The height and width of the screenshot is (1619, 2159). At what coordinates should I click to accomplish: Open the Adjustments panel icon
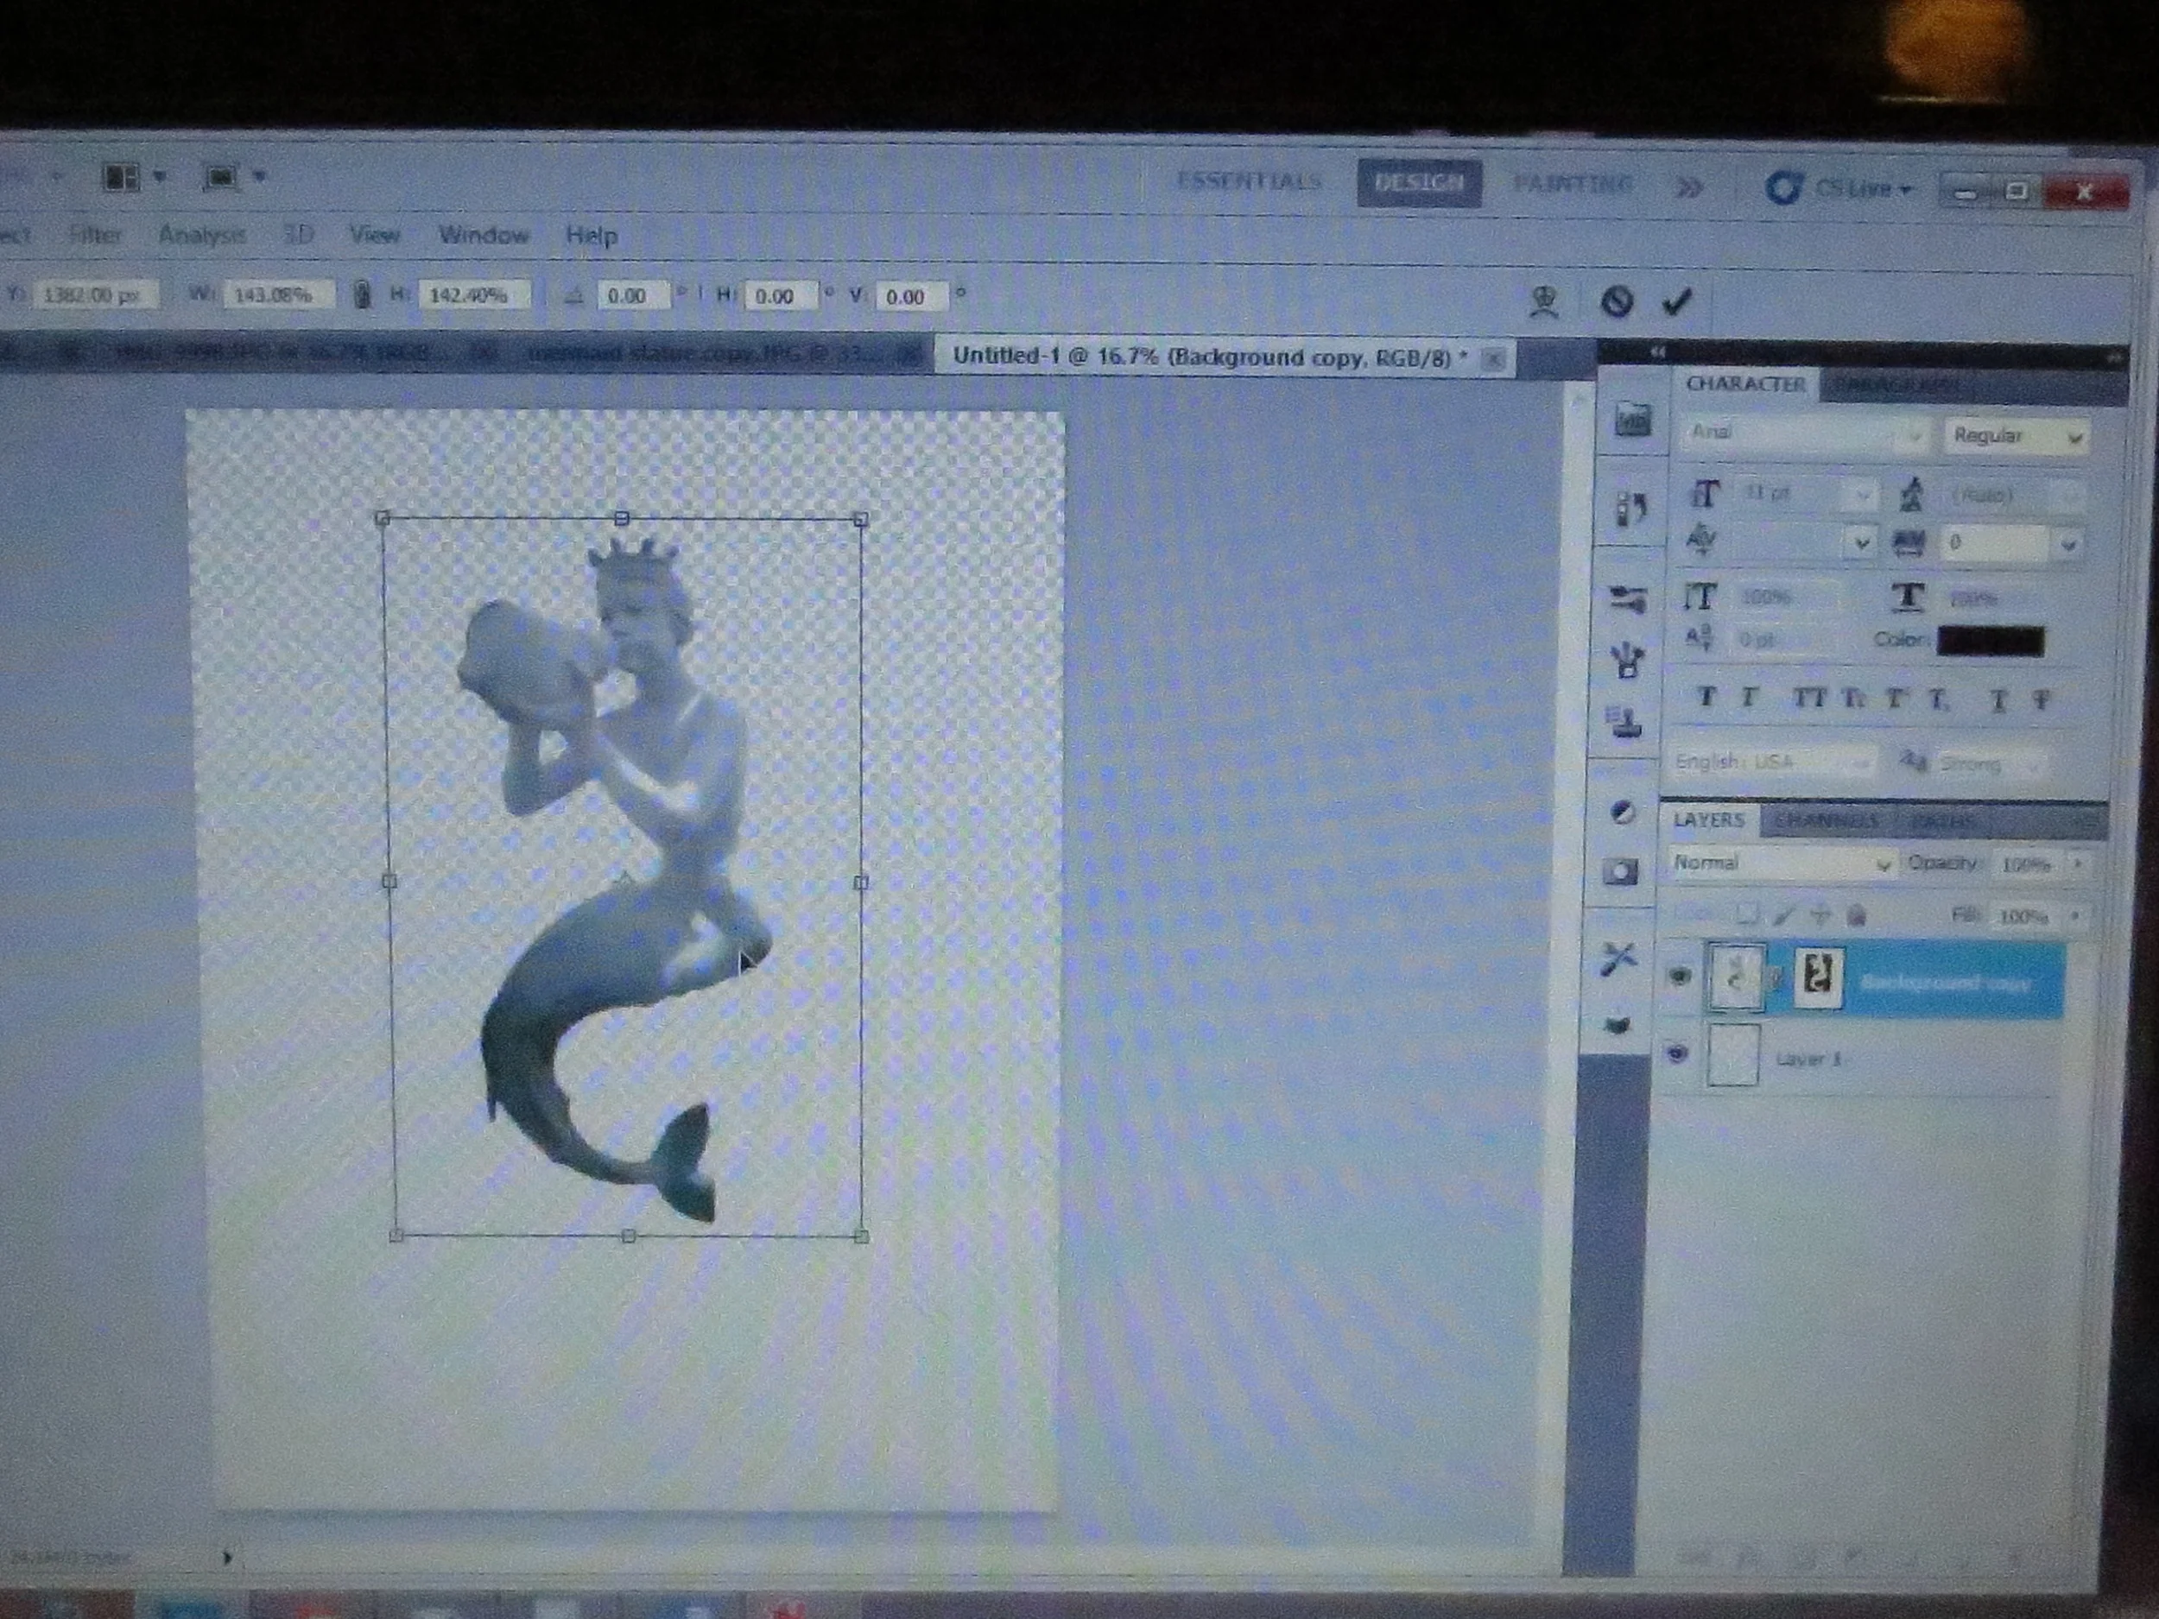pyautogui.click(x=1622, y=812)
